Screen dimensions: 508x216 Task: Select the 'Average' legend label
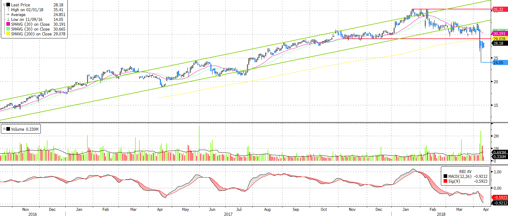tap(18, 15)
